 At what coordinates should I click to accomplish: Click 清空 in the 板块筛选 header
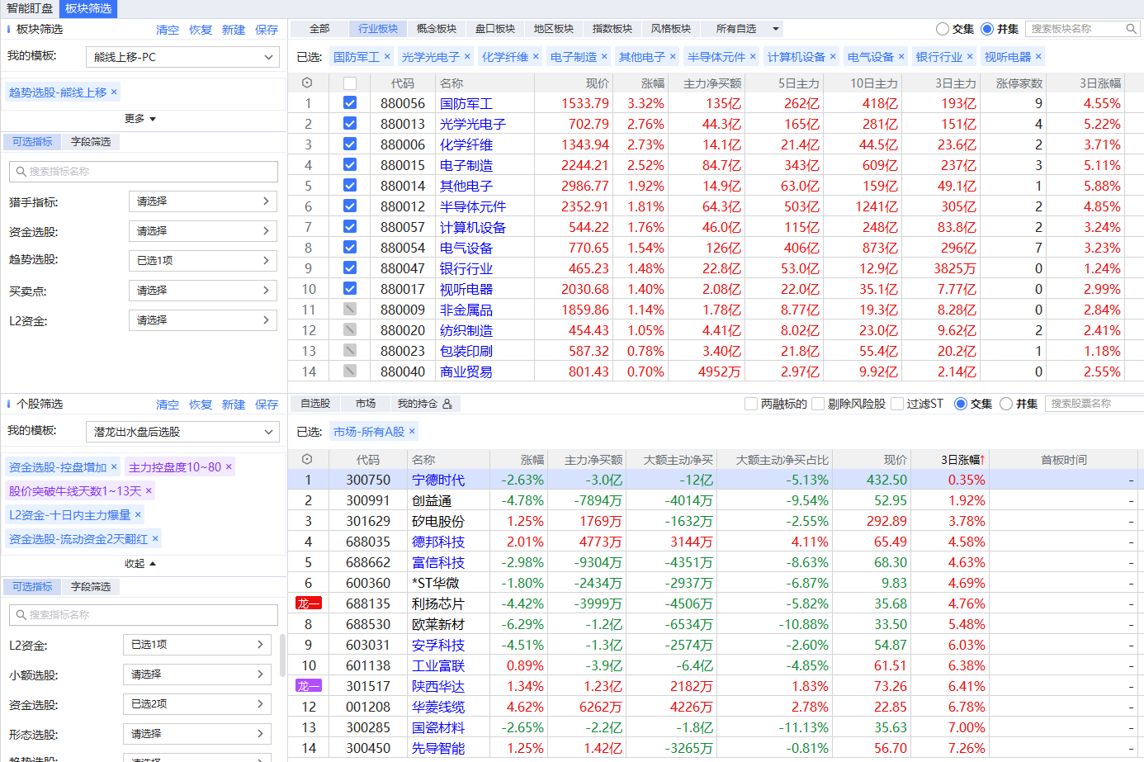[x=168, y=30]
